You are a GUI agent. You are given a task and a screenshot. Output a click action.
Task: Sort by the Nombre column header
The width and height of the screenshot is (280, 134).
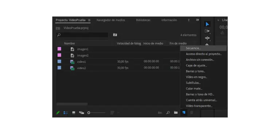click(70, 44)
